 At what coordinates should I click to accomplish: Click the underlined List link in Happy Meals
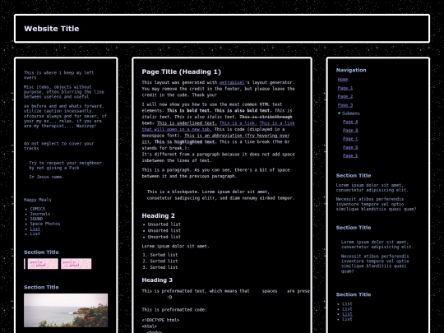(35, 229)
